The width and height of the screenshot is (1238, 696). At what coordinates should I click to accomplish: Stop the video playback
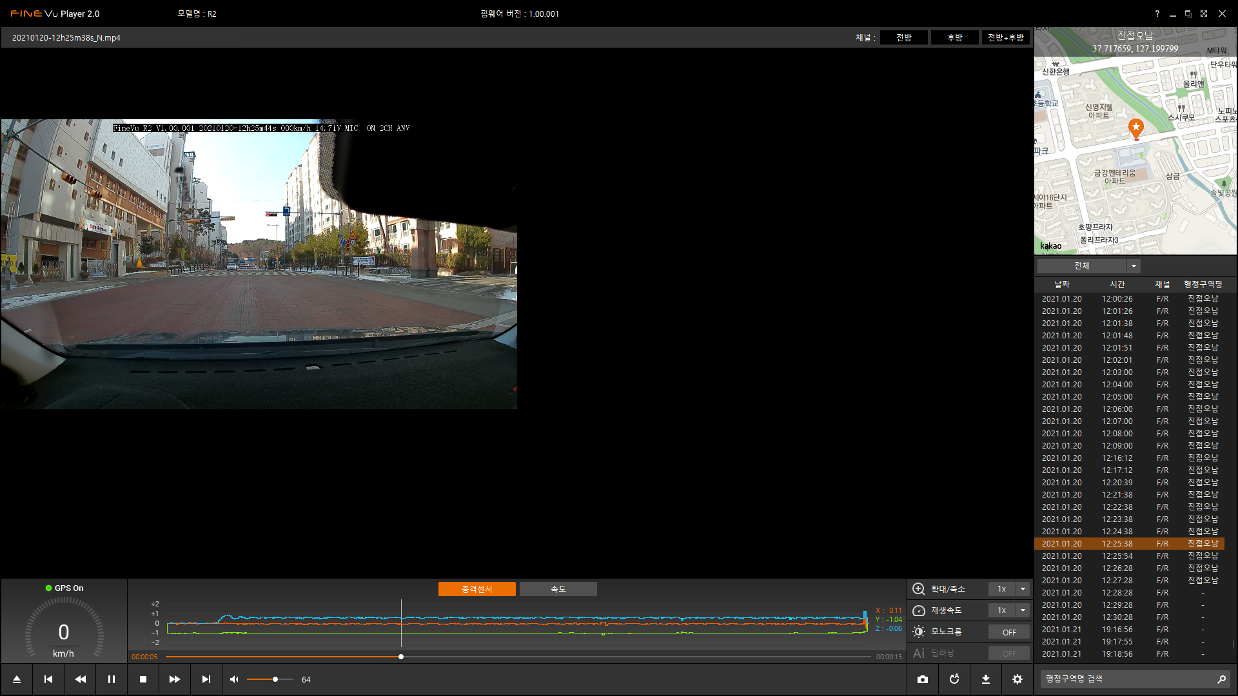(143, 679)
